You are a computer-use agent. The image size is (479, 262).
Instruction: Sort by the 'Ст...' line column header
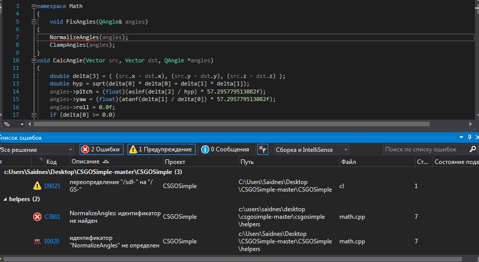pos(423,162)
